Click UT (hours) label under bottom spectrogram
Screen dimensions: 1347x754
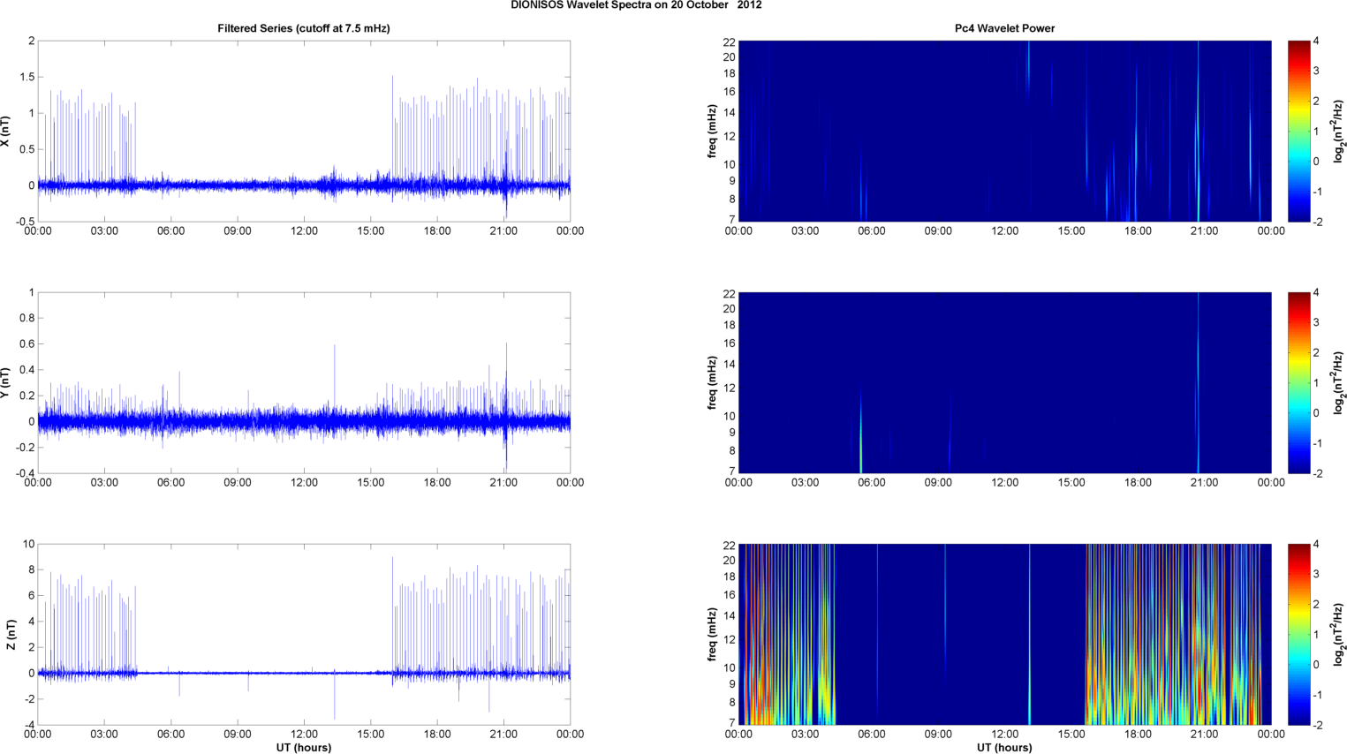click(x=1004, y=747)
